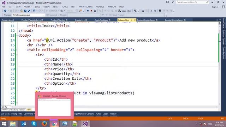Open the Solution Explorer side tab
226x127 pixels.
(x=224, y=37)
